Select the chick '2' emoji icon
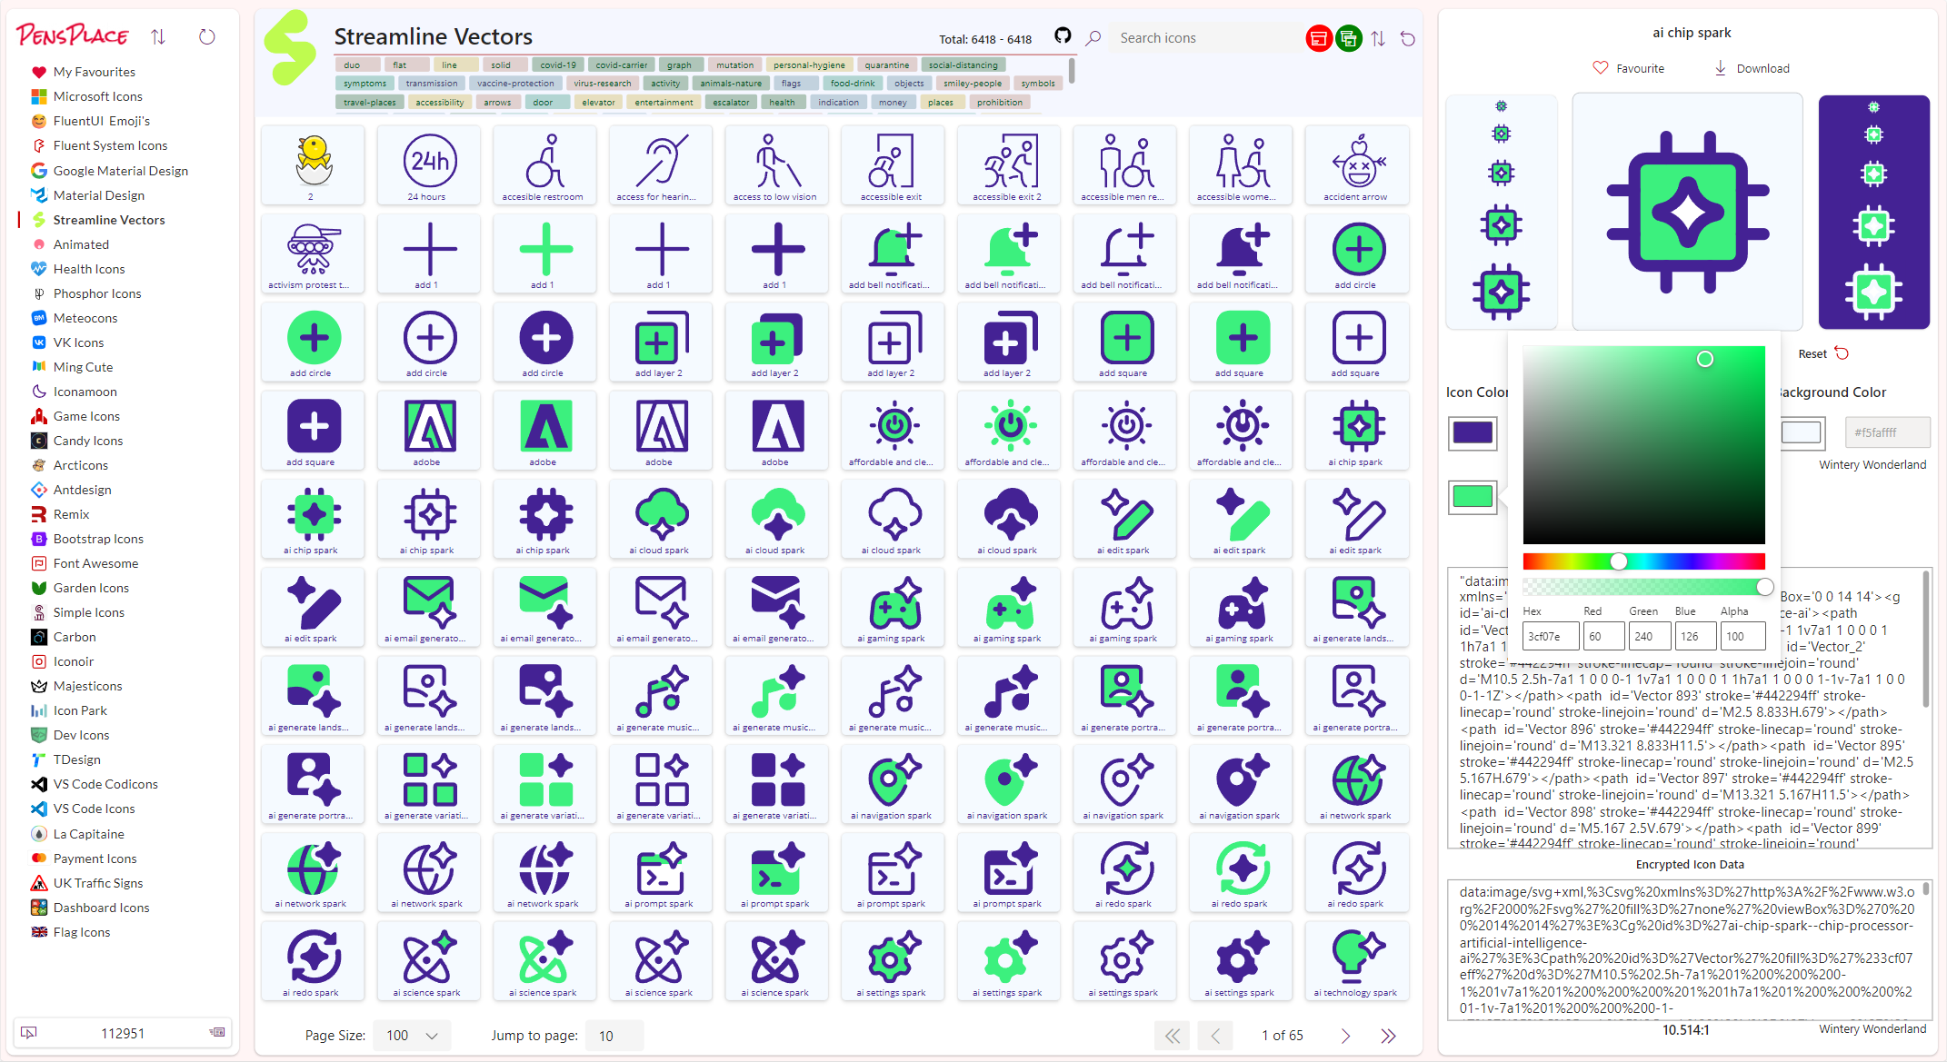This screenshot has width=1947, height=1062. (x=313, y=166)
